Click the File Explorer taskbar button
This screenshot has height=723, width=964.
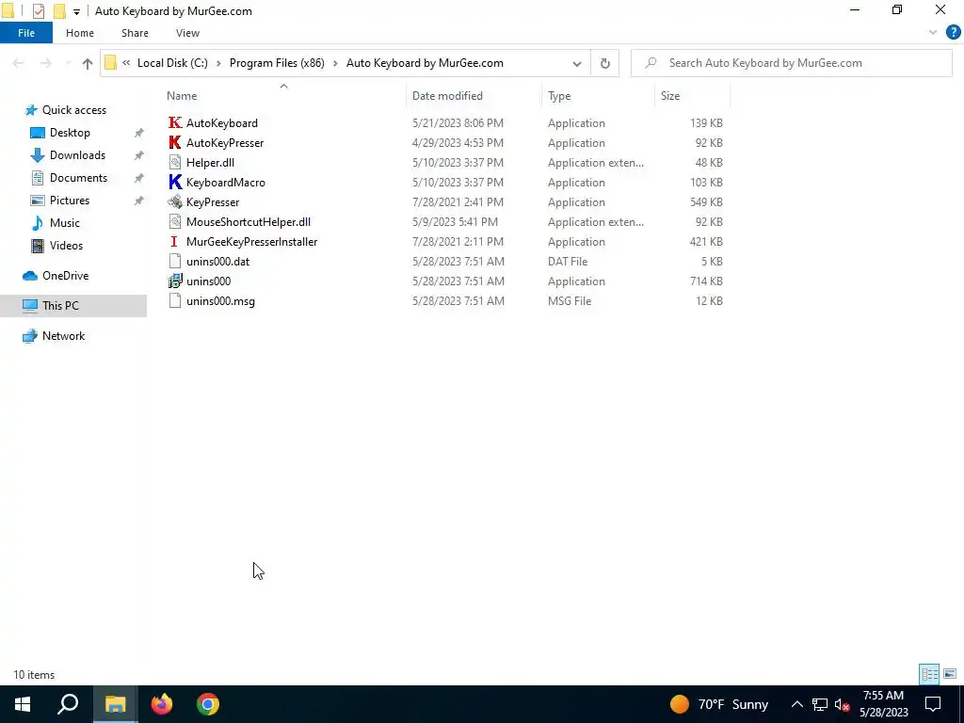click(115, 704)
